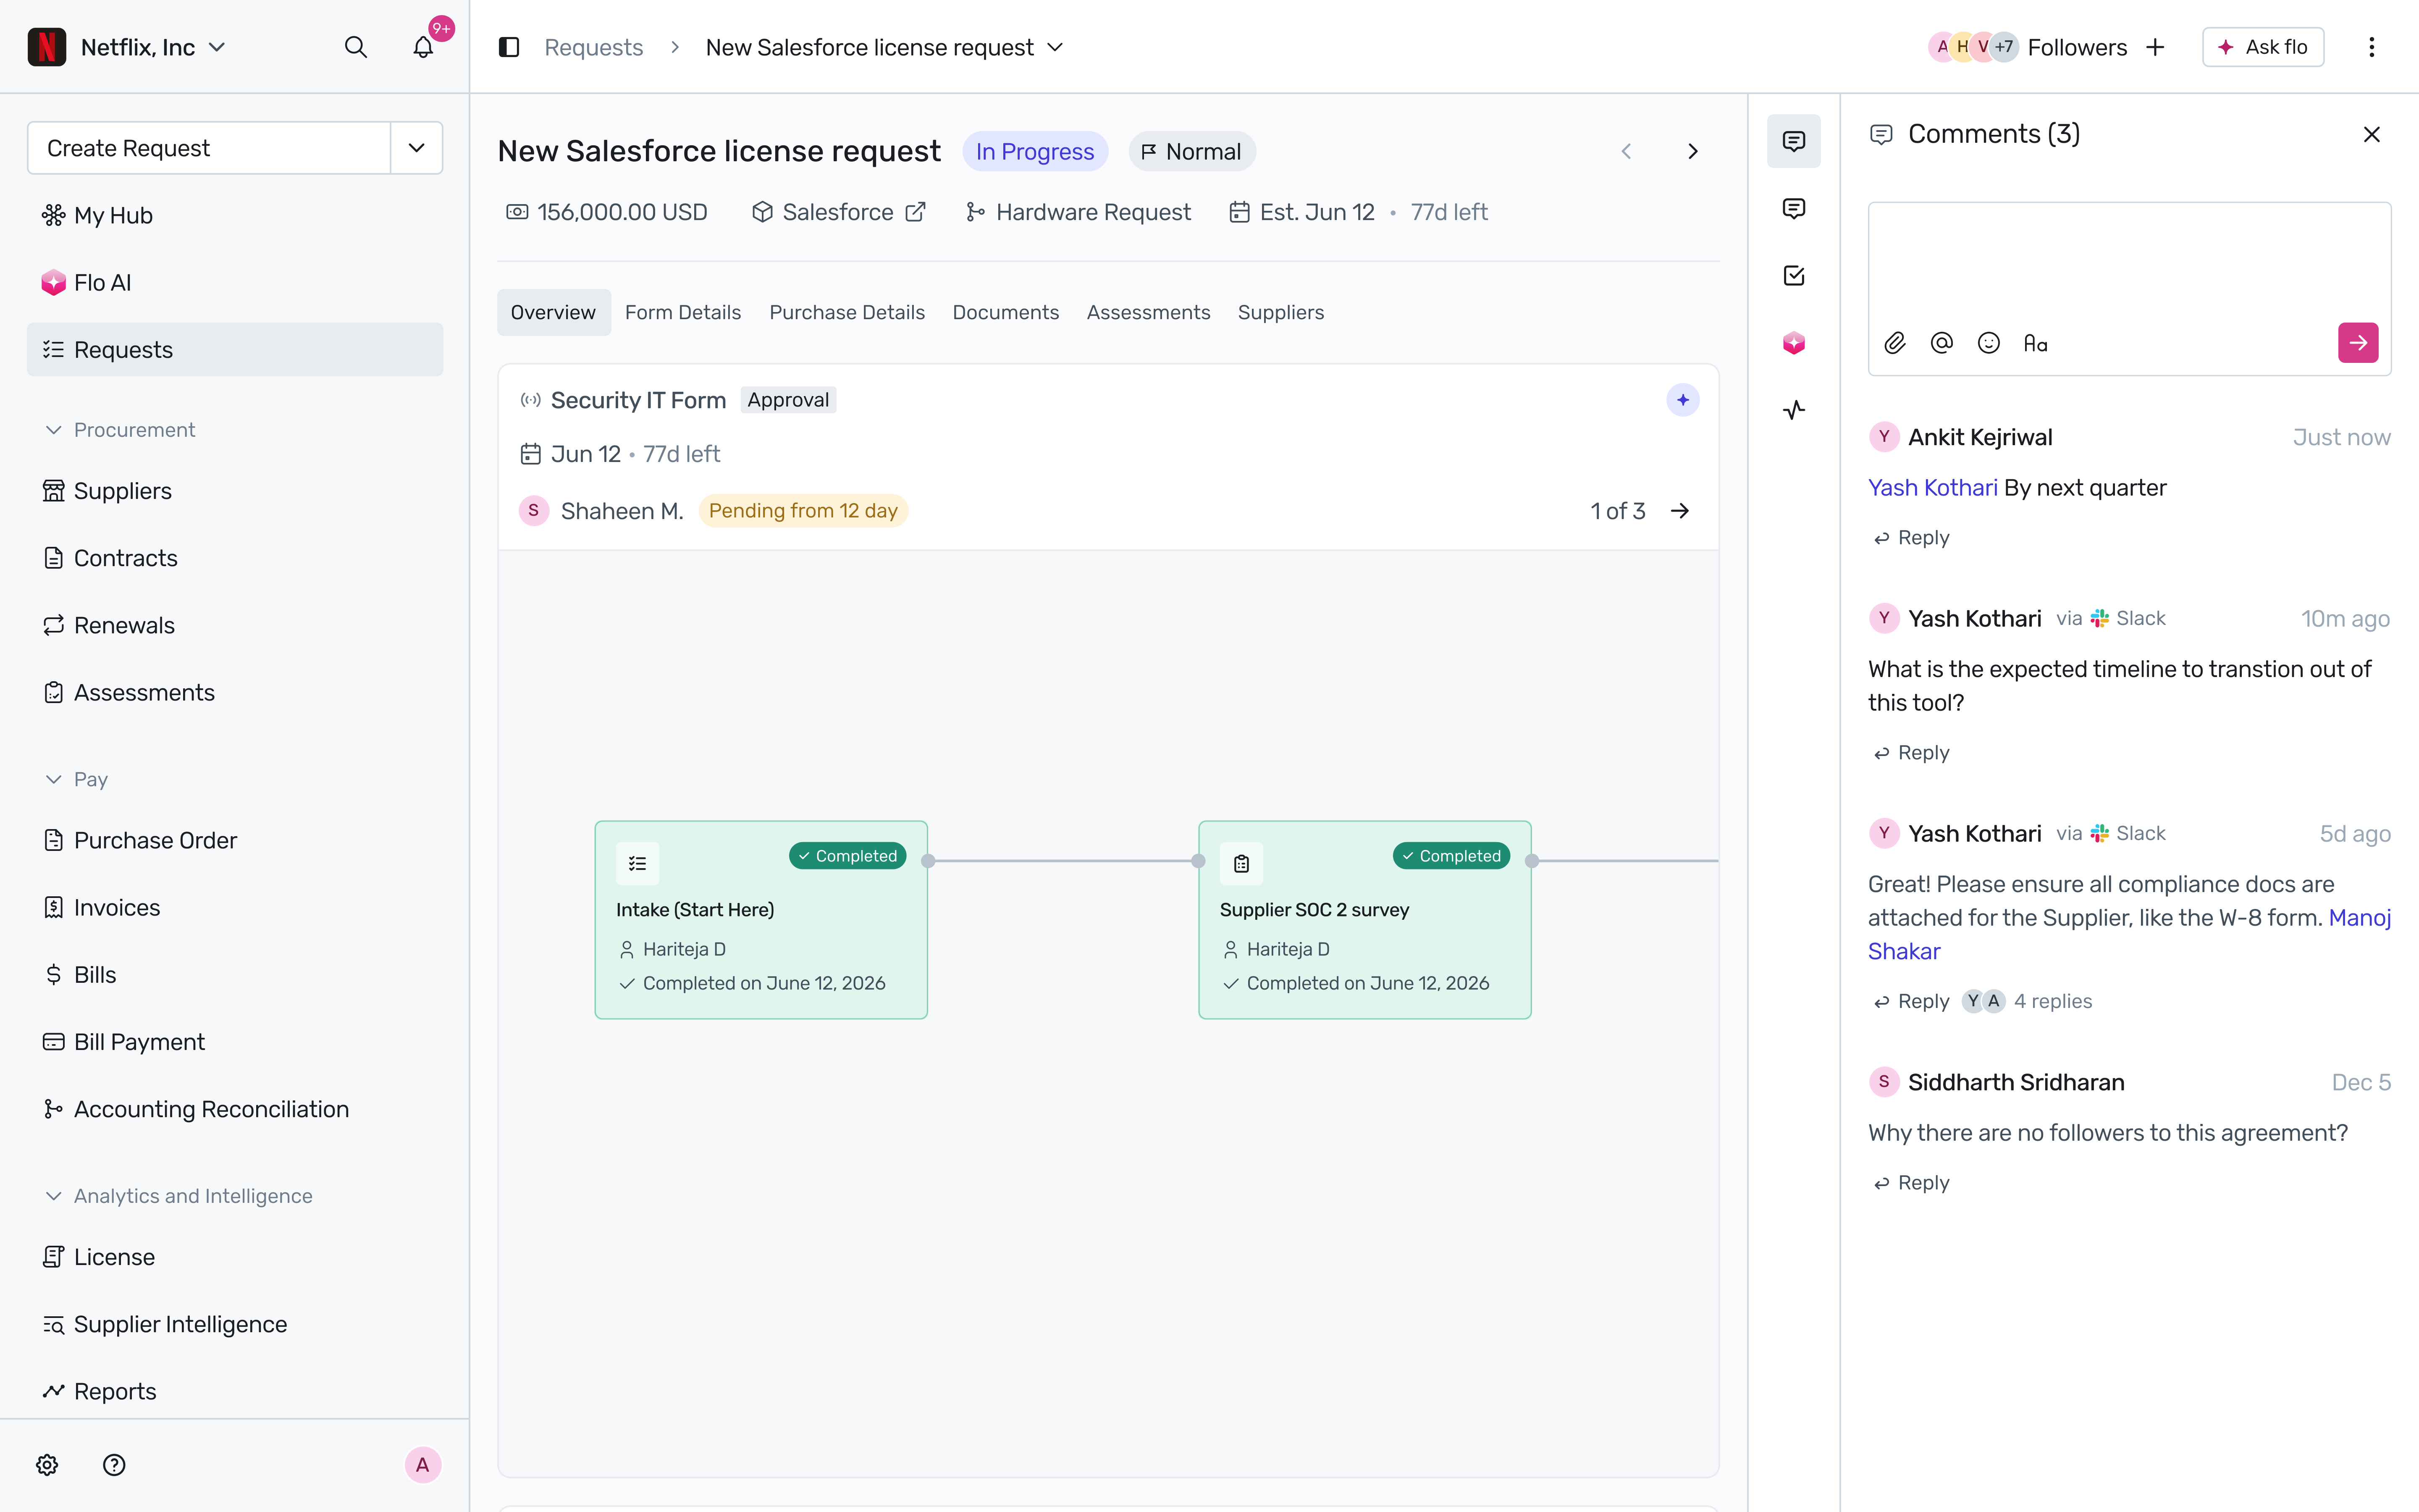The width and height of the screenshot is (2419, 1512).
Task: Select the comments panel icon in rail
Action: (x=1793, y=141)
